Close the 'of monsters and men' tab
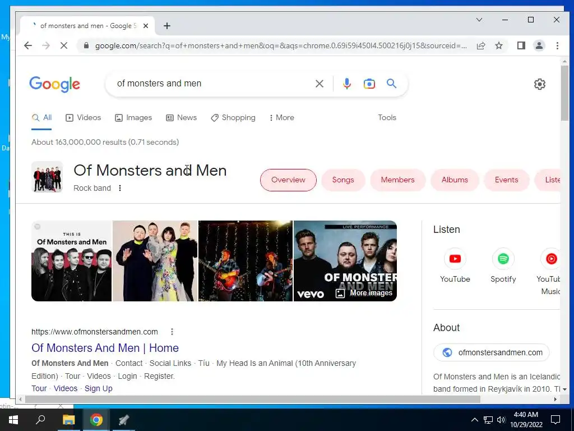 tap(146, 26)
